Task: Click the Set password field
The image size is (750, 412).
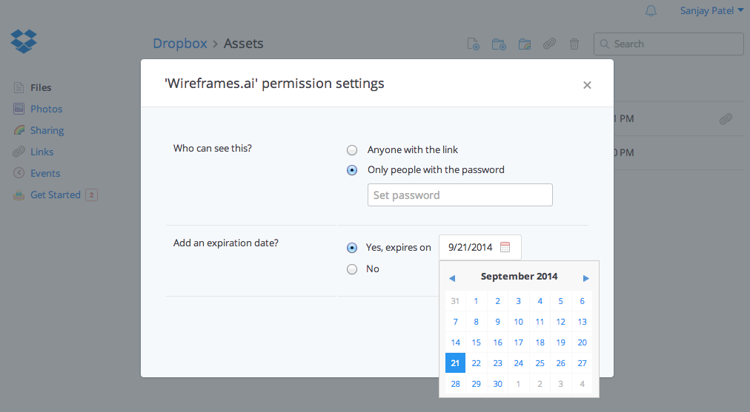Action: click(459, 195)
